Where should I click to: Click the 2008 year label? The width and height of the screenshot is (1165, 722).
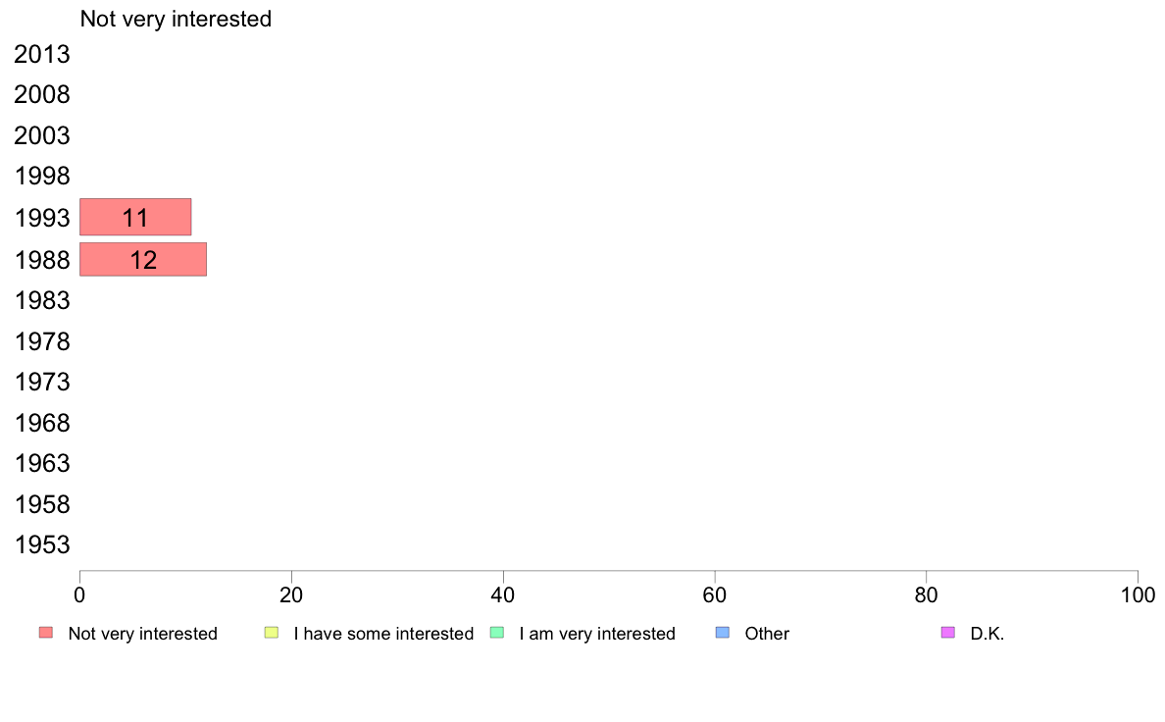(42, 95)
